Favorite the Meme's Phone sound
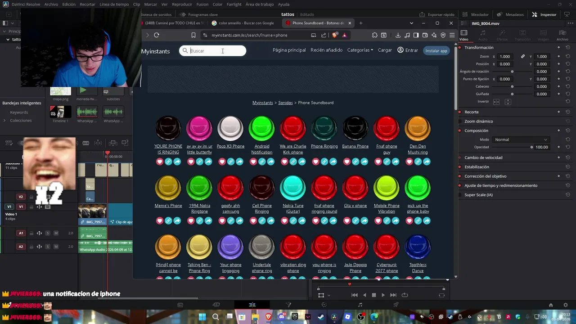 [159, 220]
